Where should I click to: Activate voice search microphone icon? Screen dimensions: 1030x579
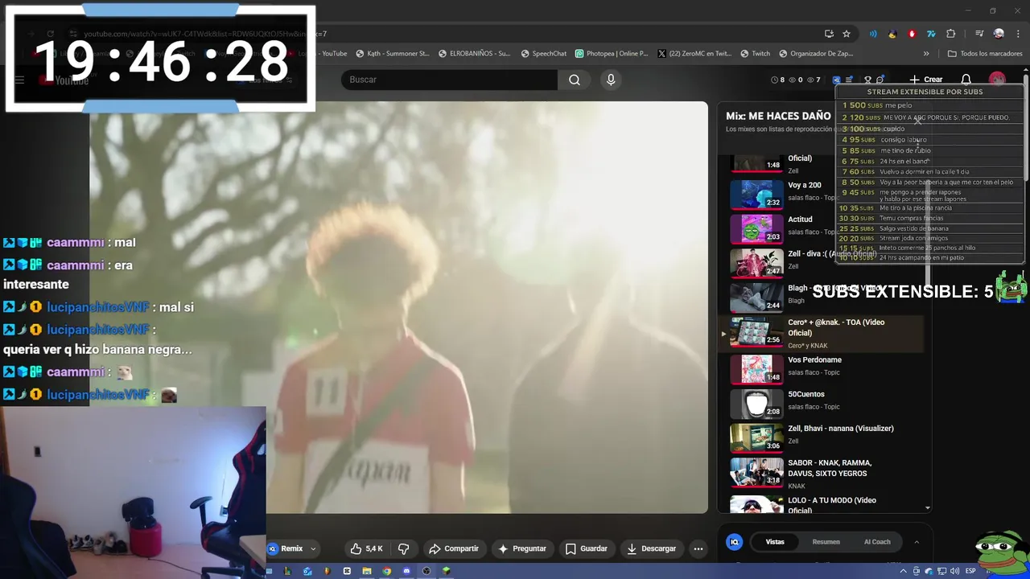[x=611, y=80]
